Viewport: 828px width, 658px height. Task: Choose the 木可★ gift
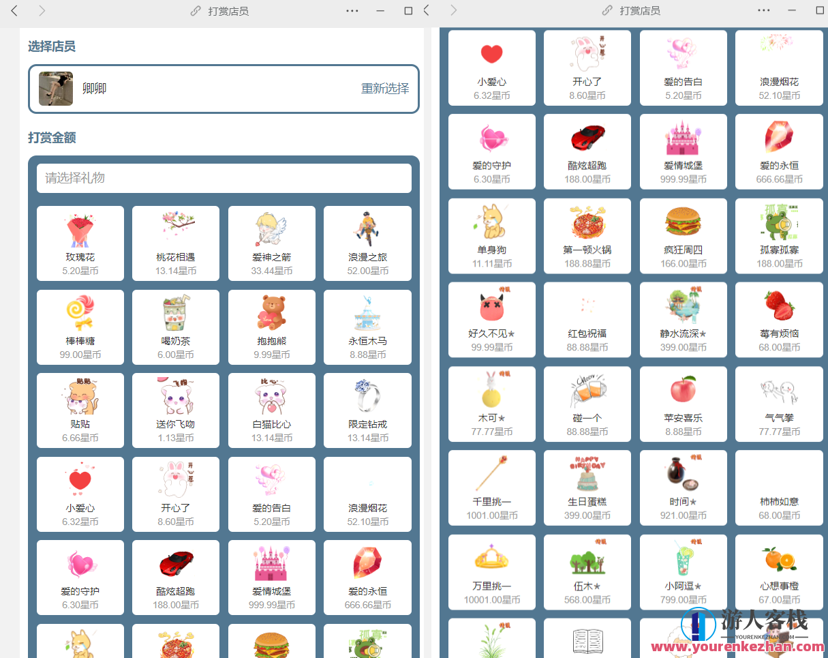point(492,404)
